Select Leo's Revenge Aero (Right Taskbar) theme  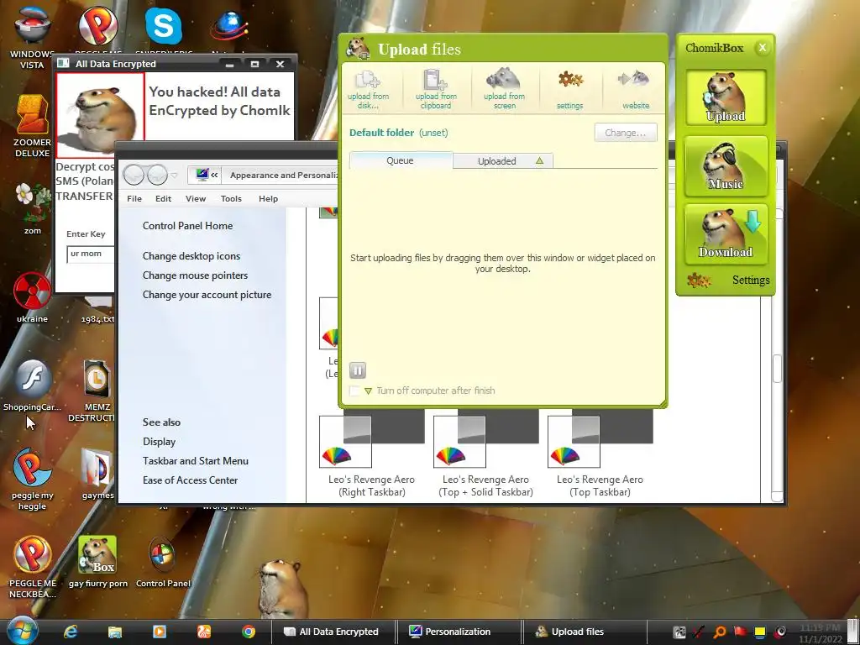(371, 455)
